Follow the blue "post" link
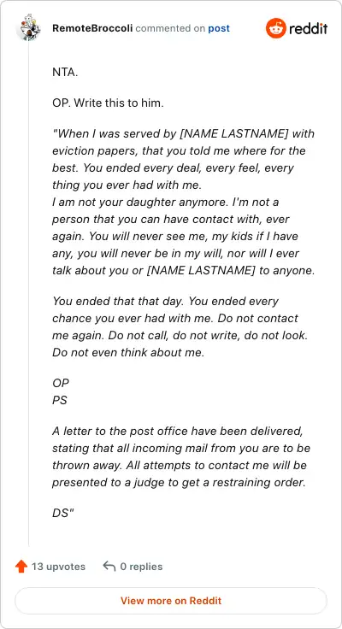This screenshot has height=629, width=342. pyautogui.click(x=219, y=29)
